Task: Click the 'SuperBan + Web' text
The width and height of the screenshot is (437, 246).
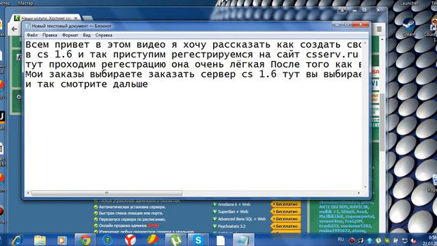Action: (233, 212)
